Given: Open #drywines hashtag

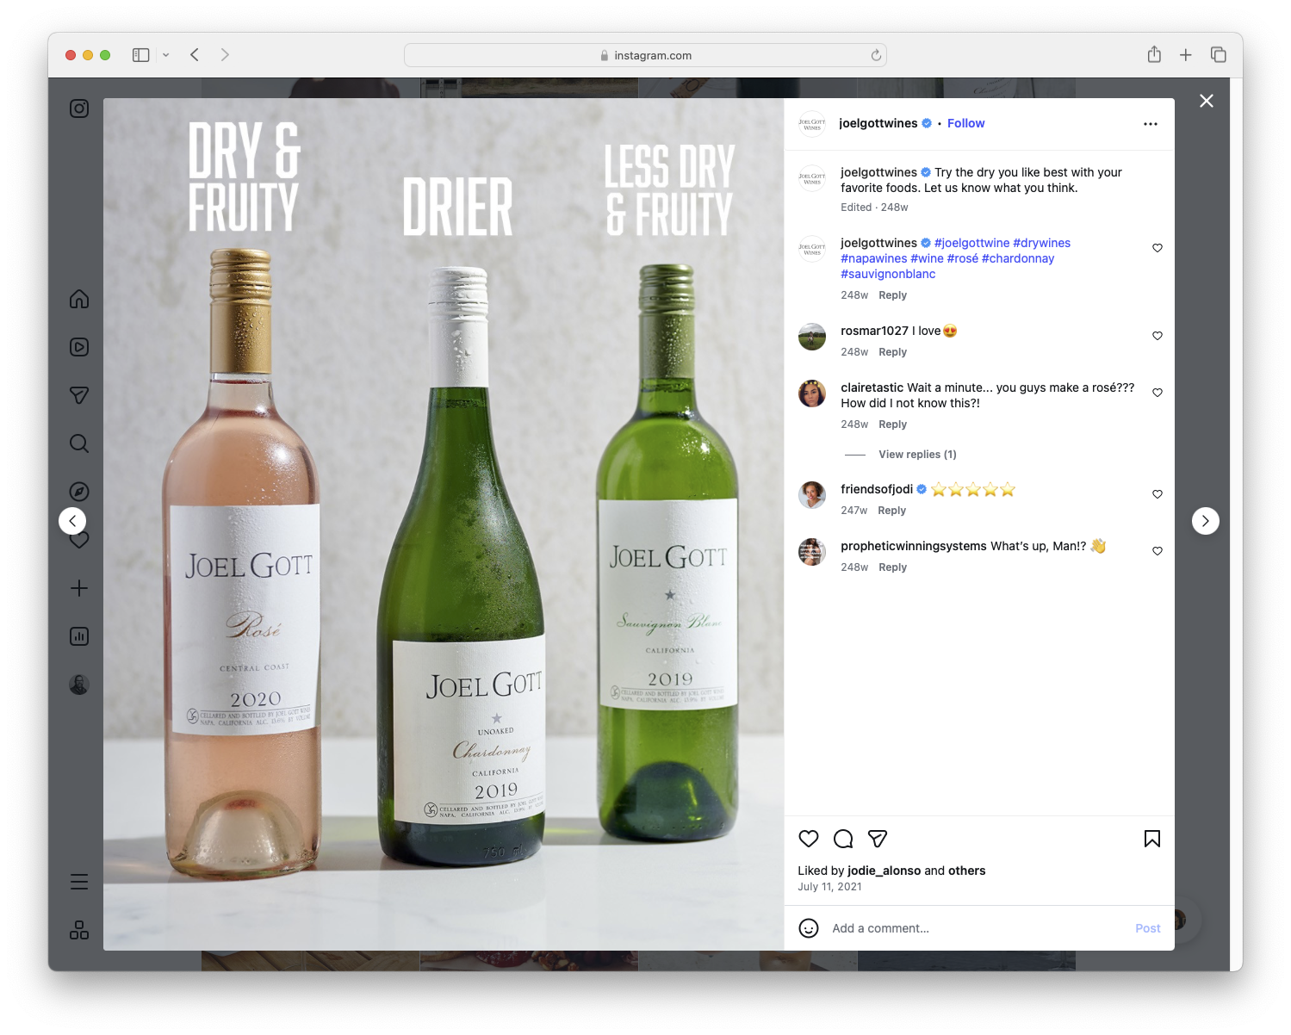Looking at the screenshot, I should click(x=1041, y=243).
